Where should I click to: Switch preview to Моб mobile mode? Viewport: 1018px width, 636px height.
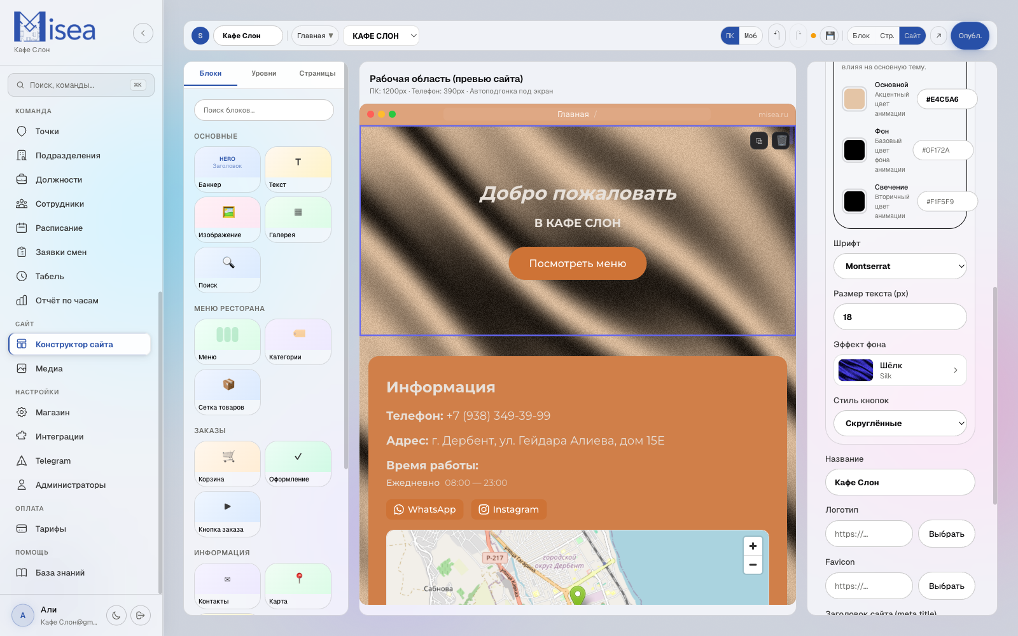[x=751, y=36]
